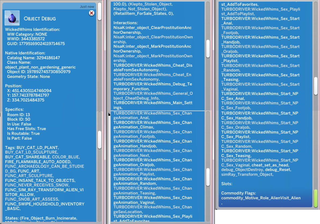Click the scrollbar thumb beside the Object Debug title
The height and width of the screenshot is (224, 320).
coord(100,11)
